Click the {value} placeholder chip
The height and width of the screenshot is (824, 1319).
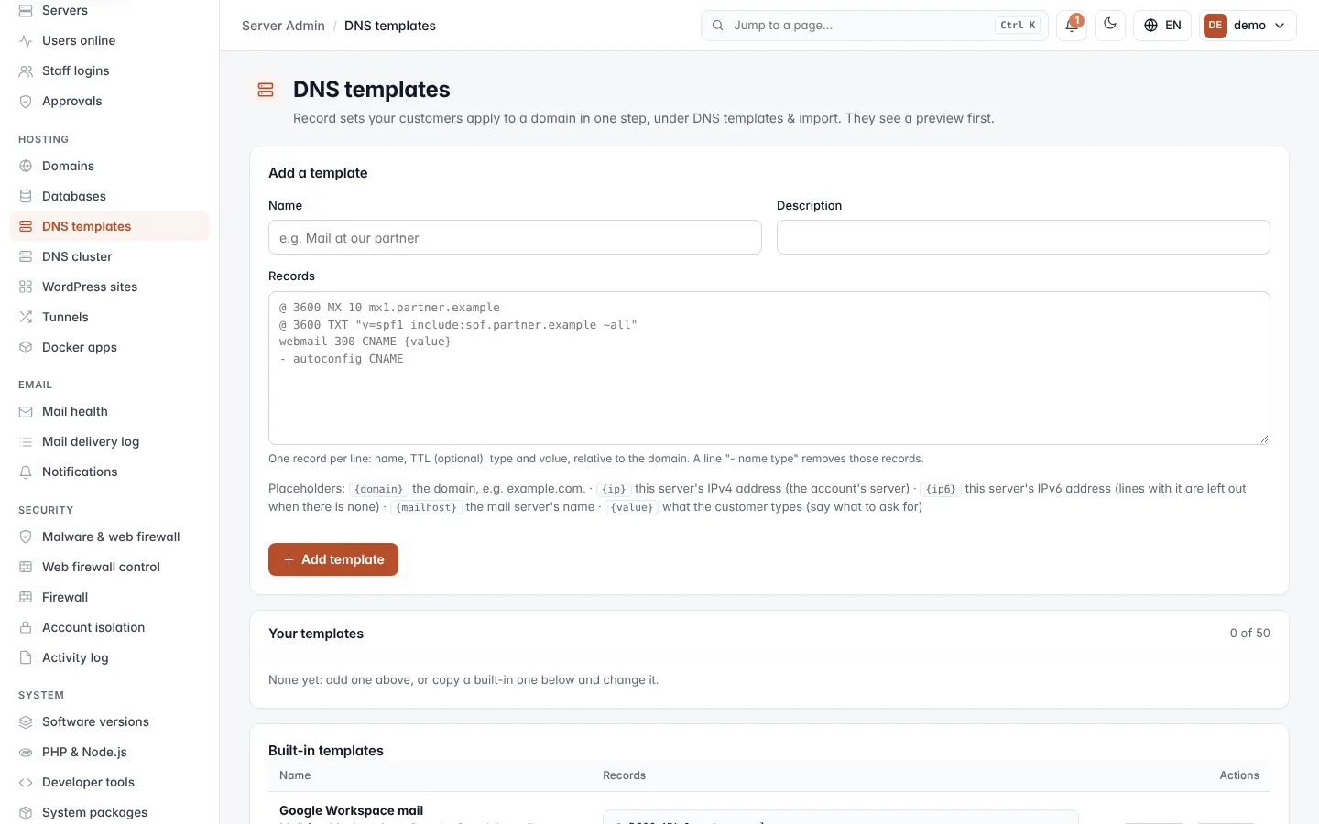point(632,508)
